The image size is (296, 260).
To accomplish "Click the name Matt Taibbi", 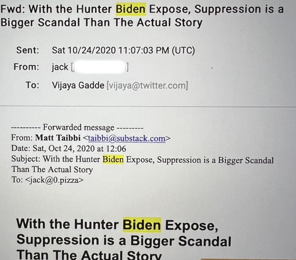I will (58, 138).
